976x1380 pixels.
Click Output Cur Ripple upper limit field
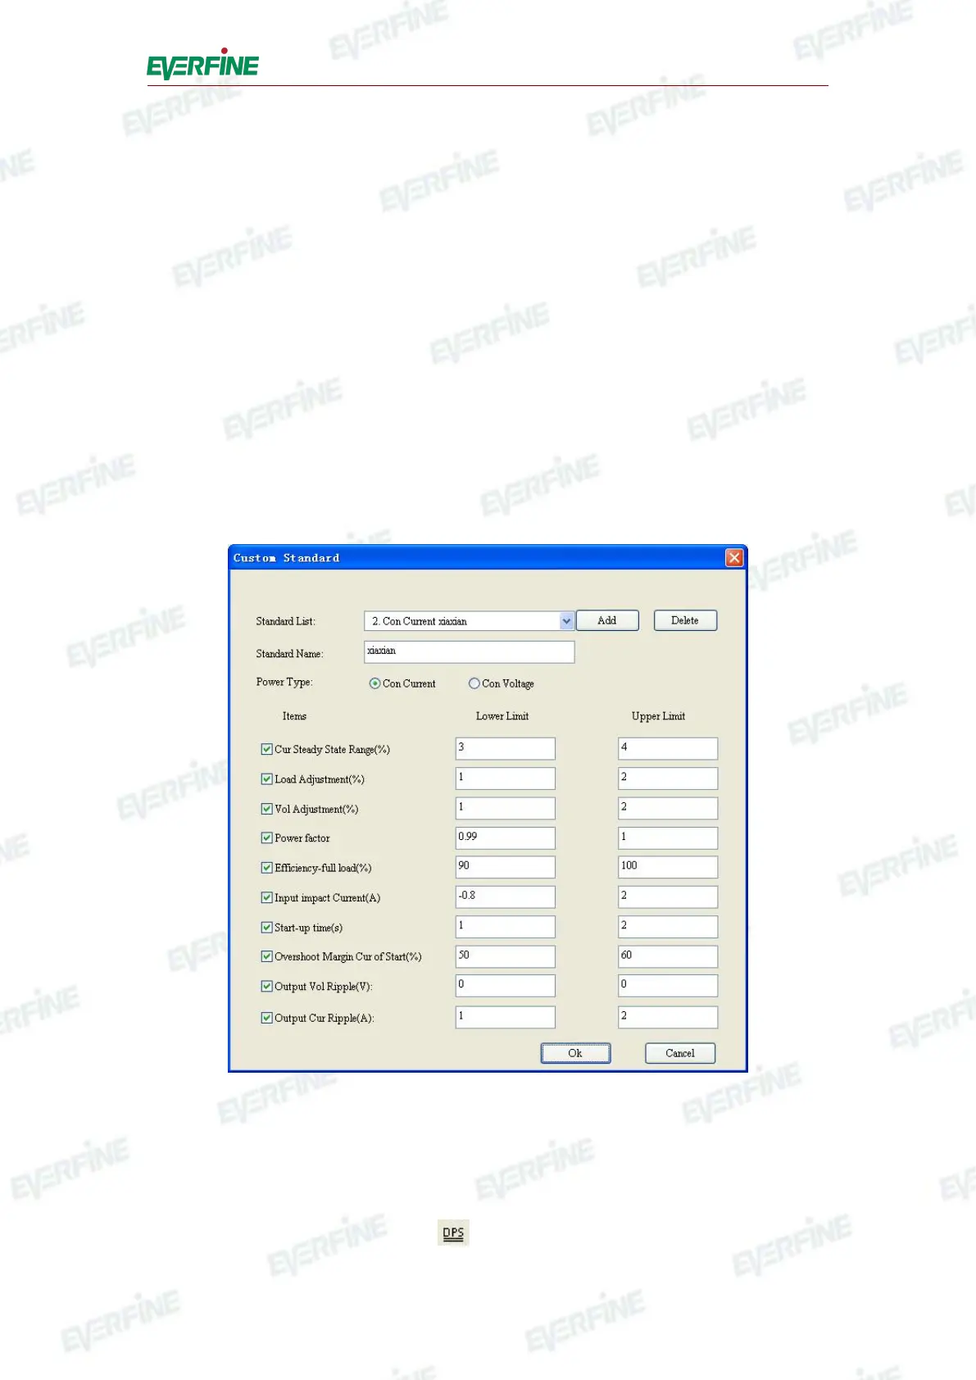click(668, 1017)
